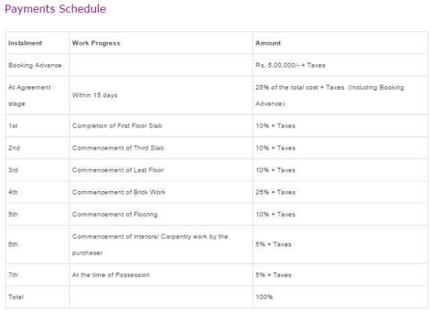Click Commencement of Flooring cell
This screenshot has width=431, height=314.
point(114,214)
